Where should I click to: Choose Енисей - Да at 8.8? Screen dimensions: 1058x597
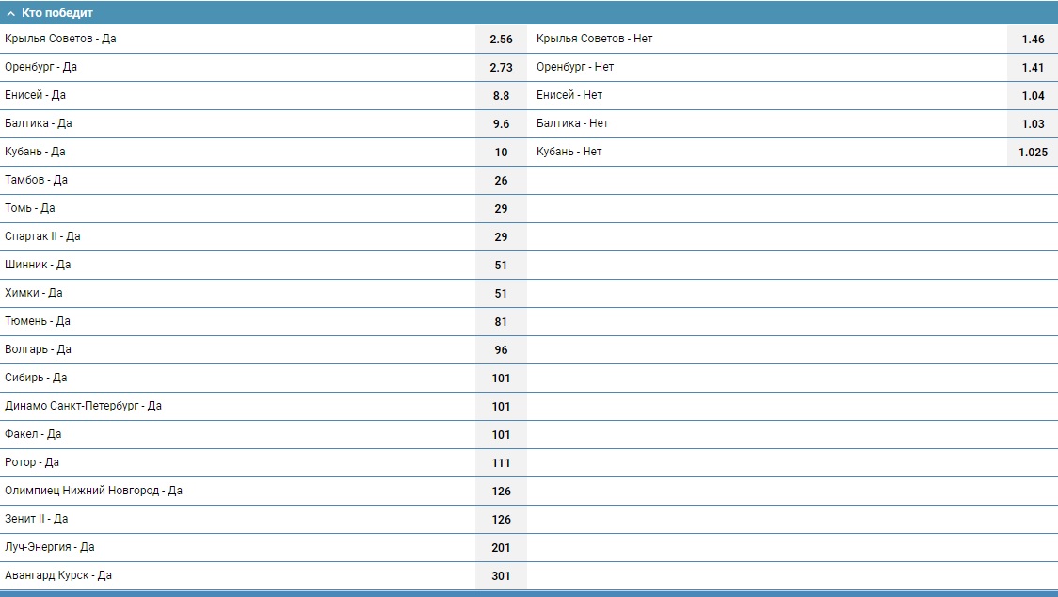point(501,96)
